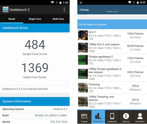
Task: Open the Данные info icon tab
Action: [126, 117]
